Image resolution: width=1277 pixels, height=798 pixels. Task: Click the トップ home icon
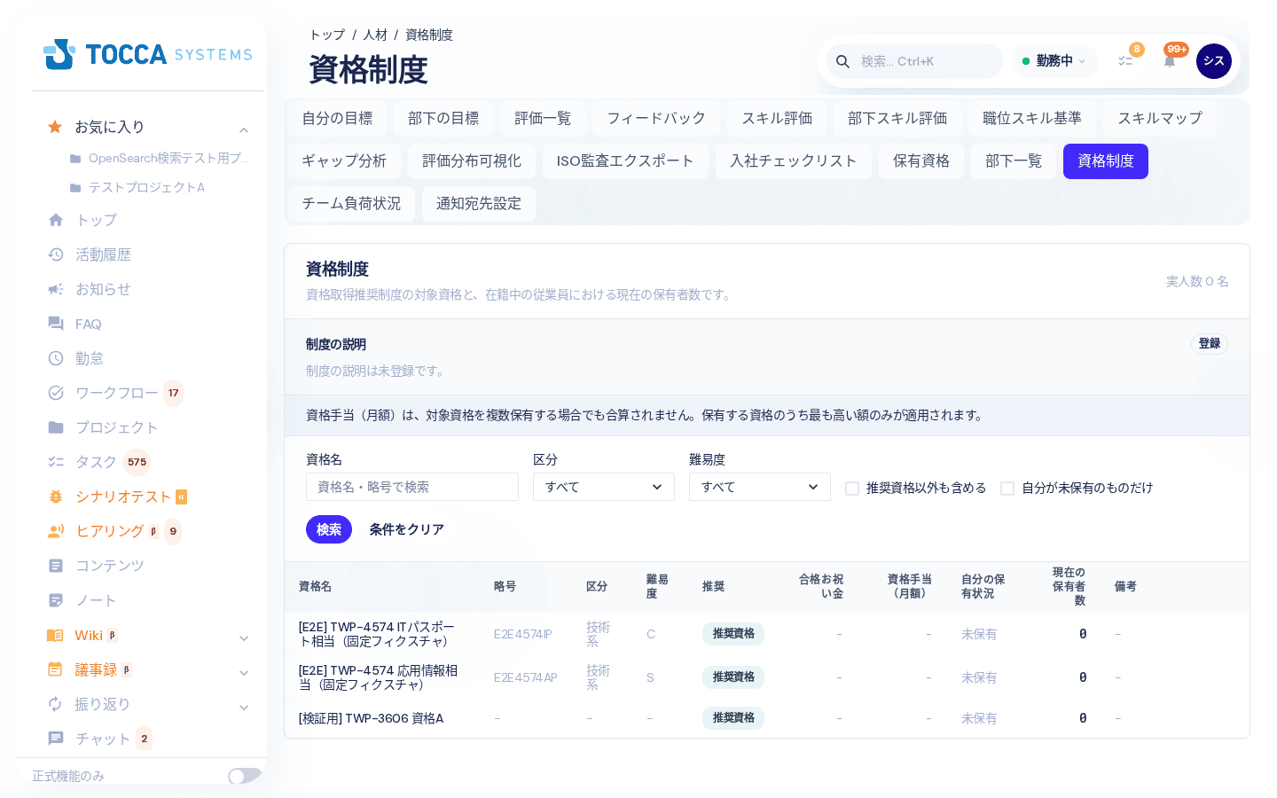[x=56, y=220]
